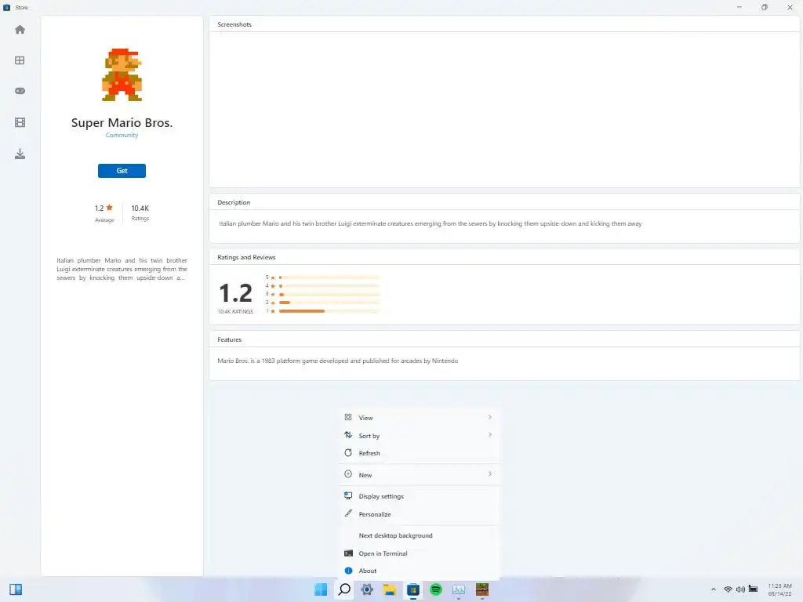
Task: Click the truncated description under ratings
Action: [122, 269]
